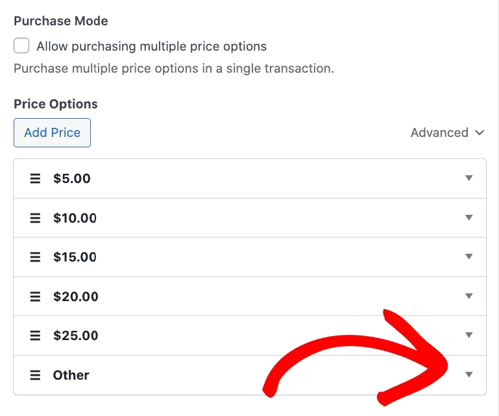Click the $25.00 price row label
Image resolution: width=499 pixels, height=416 pixels.
(x=75, y=336)
